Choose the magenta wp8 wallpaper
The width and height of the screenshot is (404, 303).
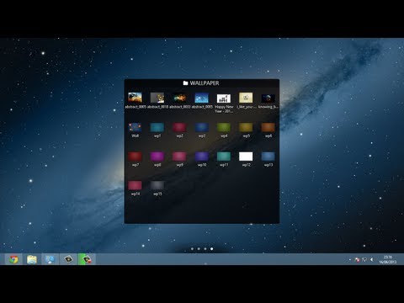pyautogui.click(x=157, y=157)
